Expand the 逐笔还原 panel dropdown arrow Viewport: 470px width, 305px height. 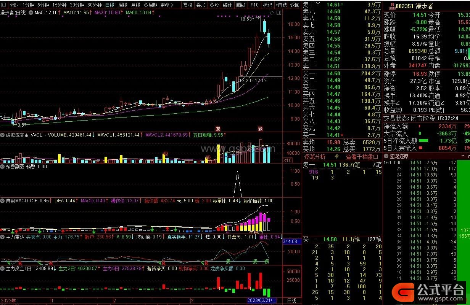point(386,156)
